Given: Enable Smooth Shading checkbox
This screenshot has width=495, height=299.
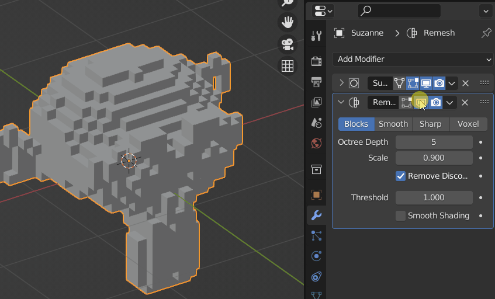Looking at the screenshot, I should point(400,215).
